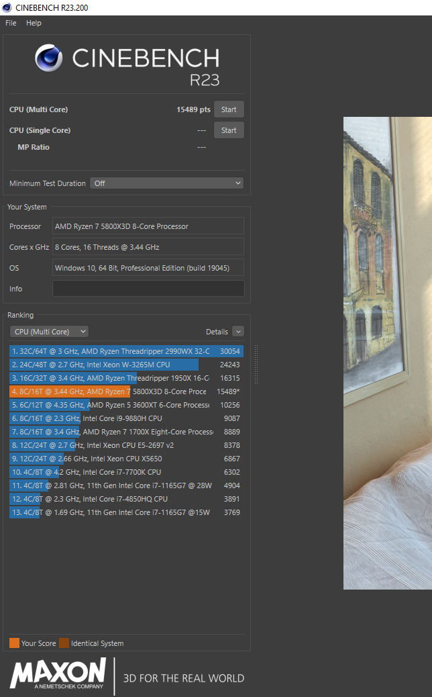
Task: Open the File menu
Action: pos(11,23)
